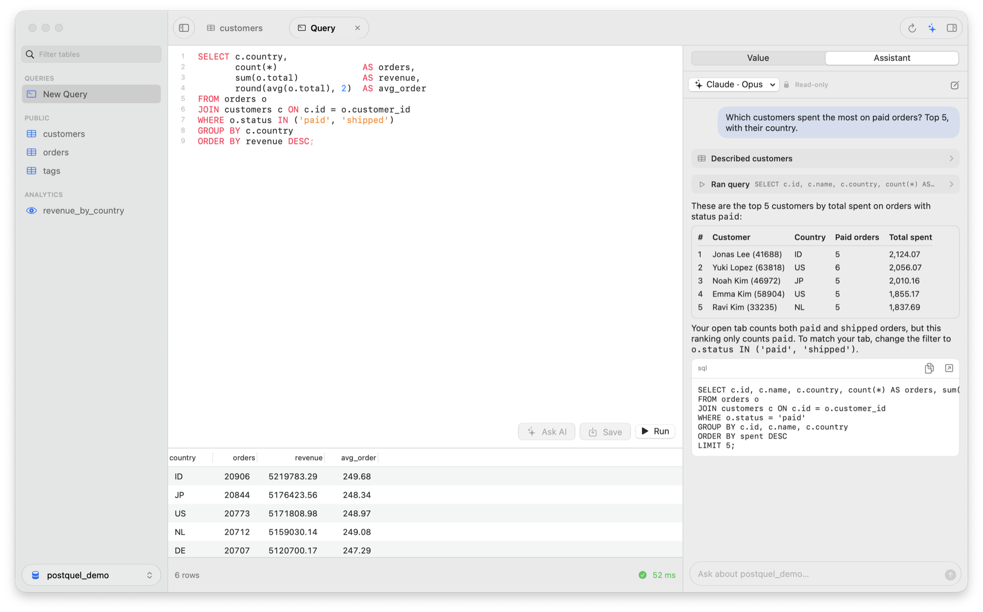Select New Query in the sidebar
This screenshot has width=983, height=612.
(x=91, y=94)
